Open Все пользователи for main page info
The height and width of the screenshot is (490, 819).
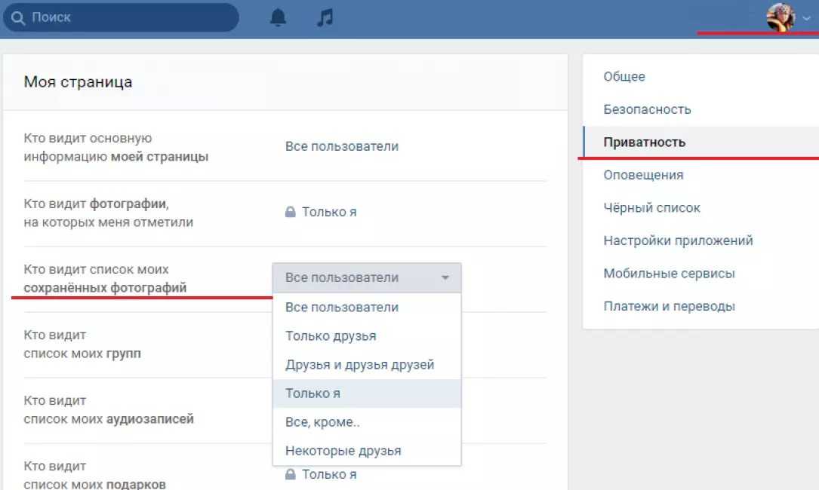341,146
